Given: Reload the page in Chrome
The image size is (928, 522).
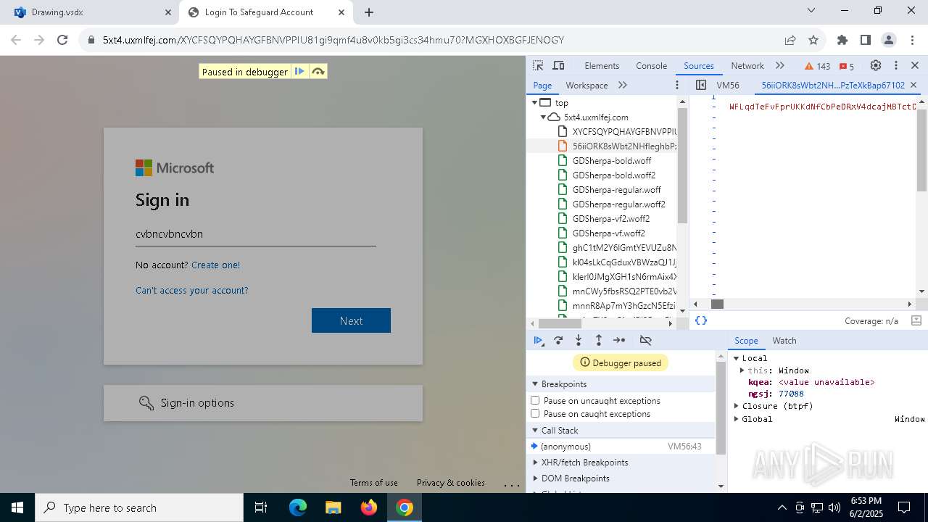Looking at the screenshot, I should (x=62, y=41).
